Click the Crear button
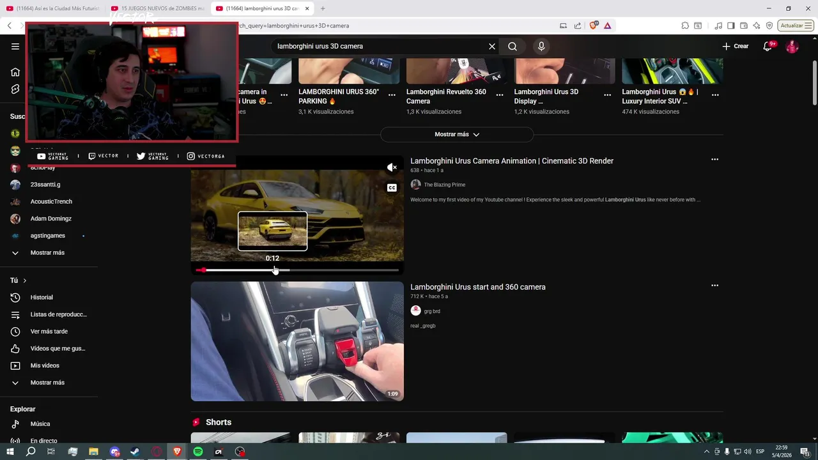Screen dimensions: 818x460 [736, 46]
